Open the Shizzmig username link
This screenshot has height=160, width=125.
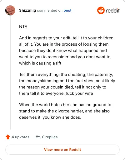click(x=27, y=10)
